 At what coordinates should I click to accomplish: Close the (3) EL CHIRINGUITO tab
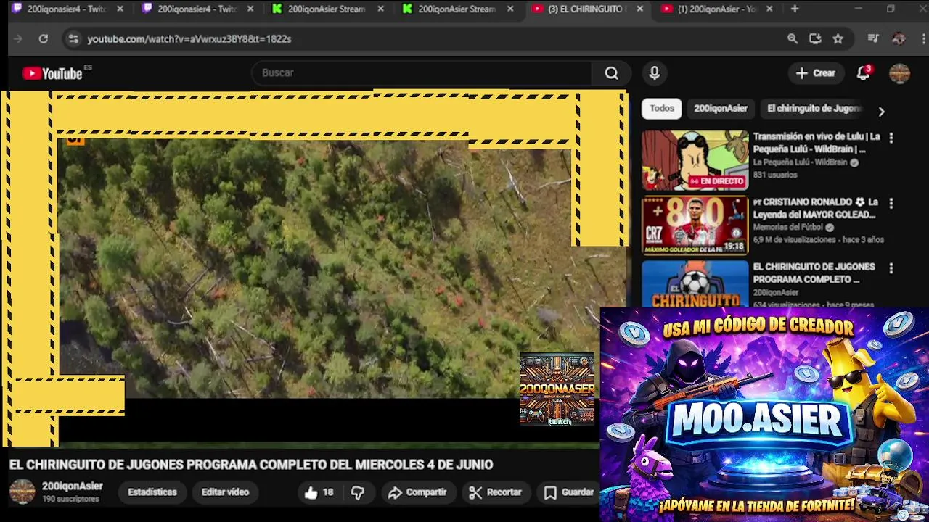(639, 9)
